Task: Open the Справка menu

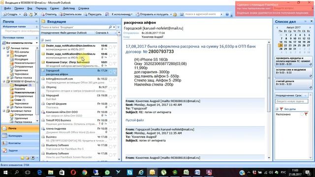Action: 84,8
